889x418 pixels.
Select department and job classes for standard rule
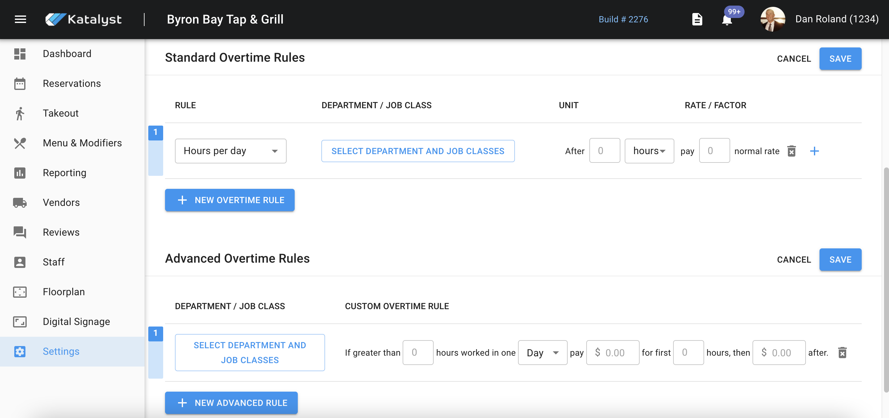(x=418, y=151)
